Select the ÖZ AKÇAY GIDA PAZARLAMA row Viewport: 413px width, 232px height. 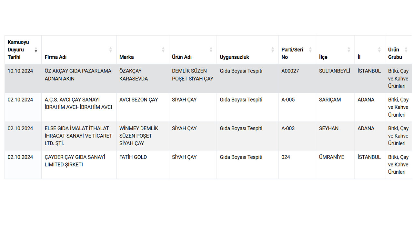208,79
